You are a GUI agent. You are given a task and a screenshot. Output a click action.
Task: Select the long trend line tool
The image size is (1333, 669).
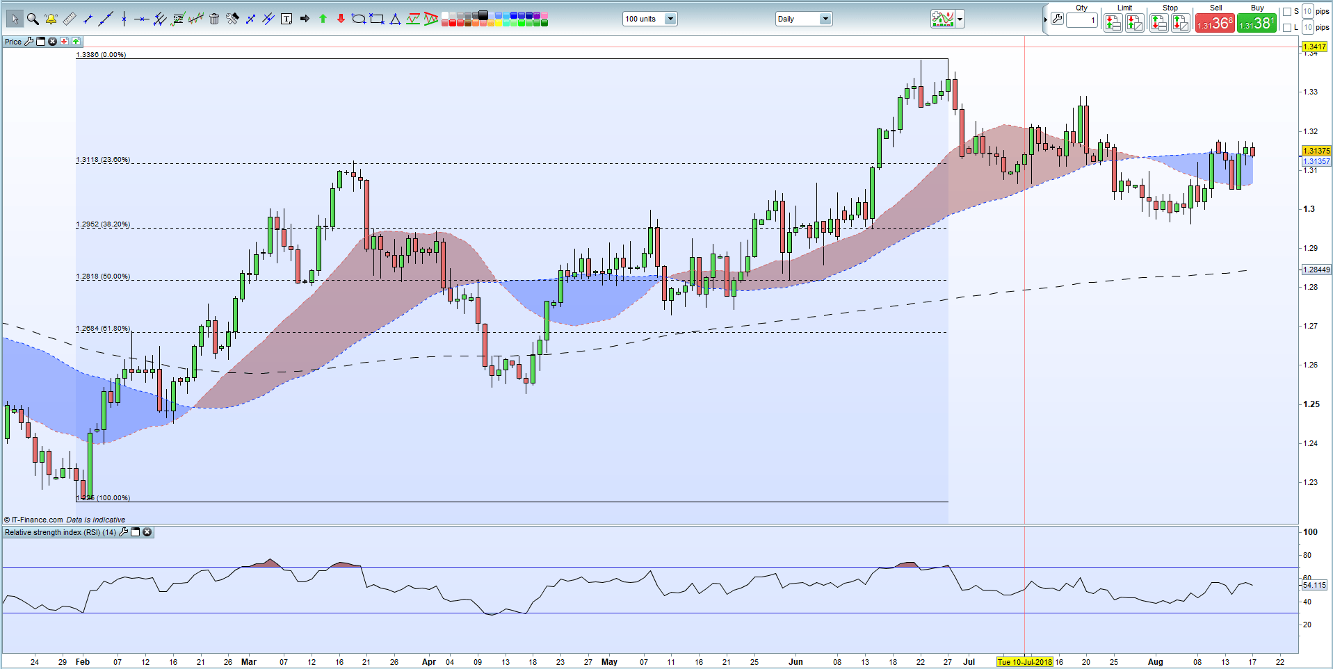tap(106, 19)
